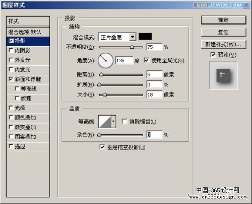Click the 确定 button
Screen dimensions: 252x204
[223, 20]
